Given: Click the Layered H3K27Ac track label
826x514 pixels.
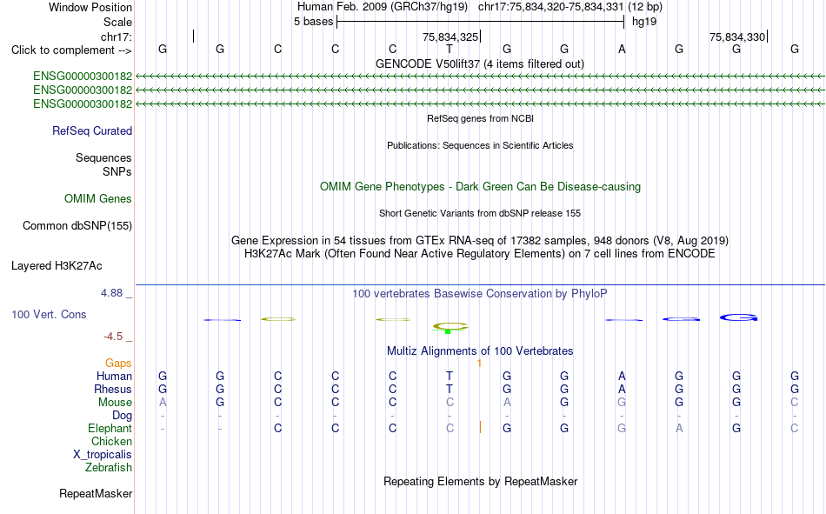Looking at the screenshot, I should (57, 266).
